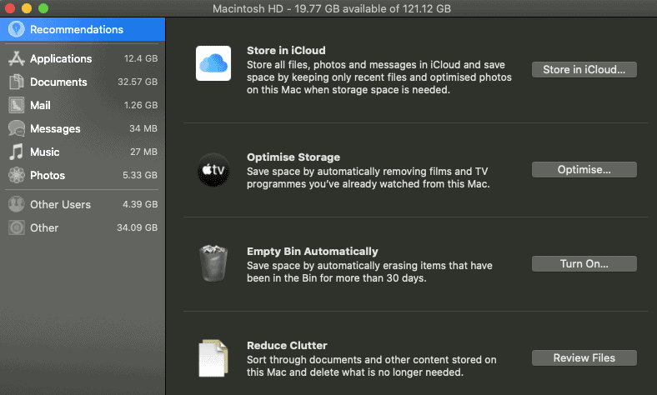This screenshot has width=657, height=395.
Task: Click the 1.26 GB Mail size
Action: coord(141,105)
